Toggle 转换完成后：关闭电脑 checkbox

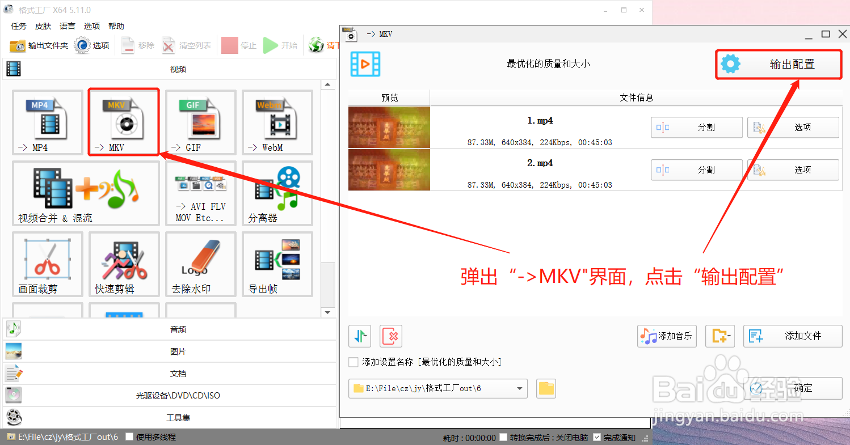503,438
